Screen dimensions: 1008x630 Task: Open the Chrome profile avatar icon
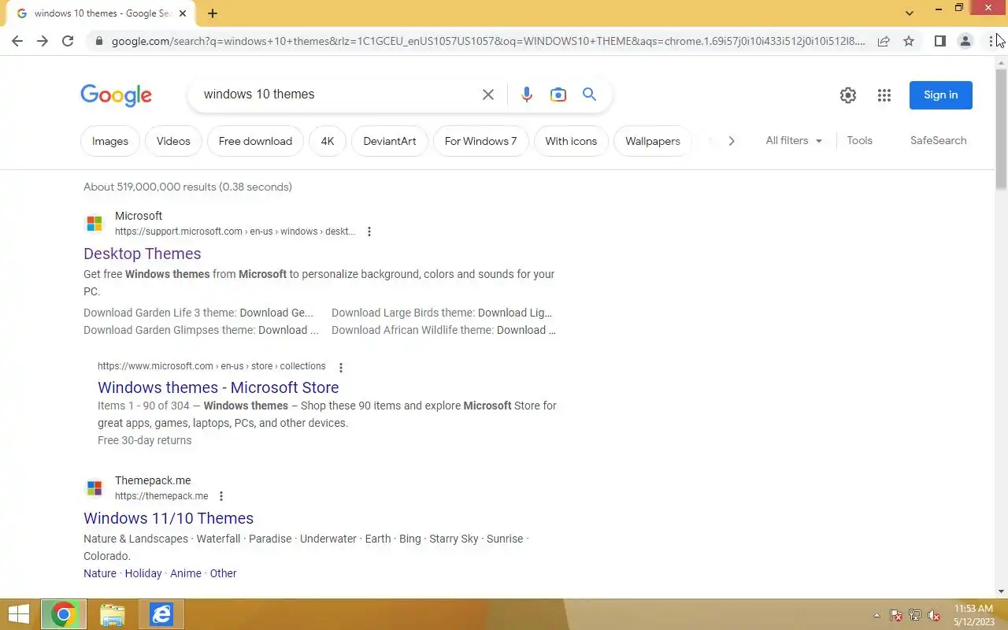pos(965,41)
